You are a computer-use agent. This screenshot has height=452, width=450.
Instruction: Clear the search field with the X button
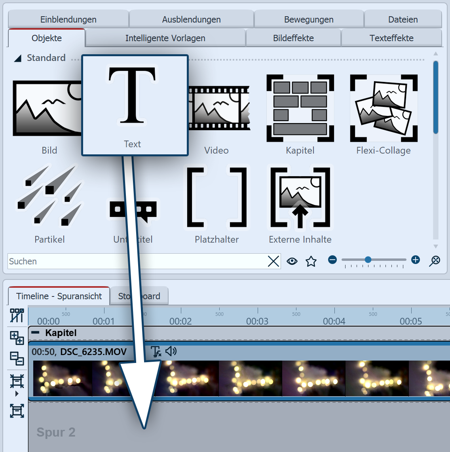(x=273, y=261)
